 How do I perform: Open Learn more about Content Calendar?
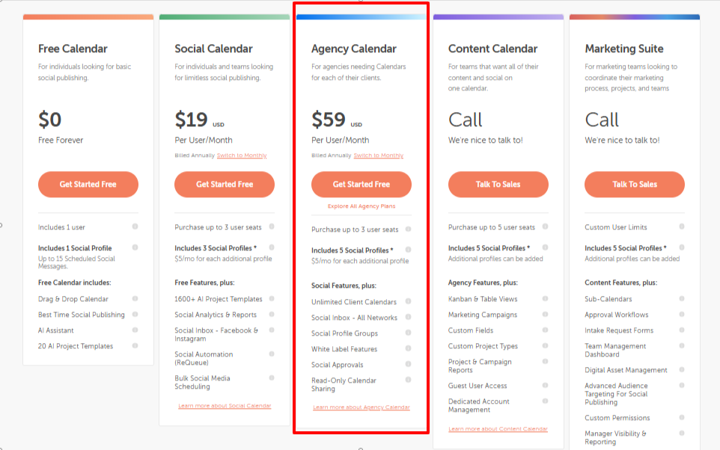point(498,429)
